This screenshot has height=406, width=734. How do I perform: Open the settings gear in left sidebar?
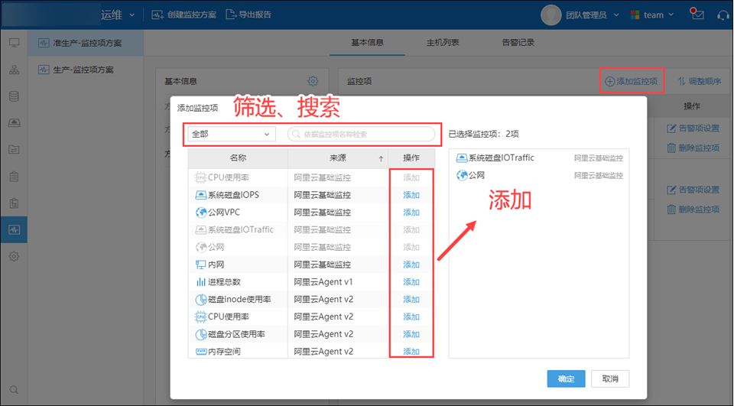[14, 256]
